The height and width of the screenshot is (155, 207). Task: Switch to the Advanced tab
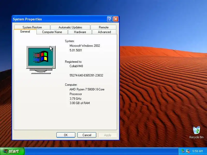click(104, 32)
